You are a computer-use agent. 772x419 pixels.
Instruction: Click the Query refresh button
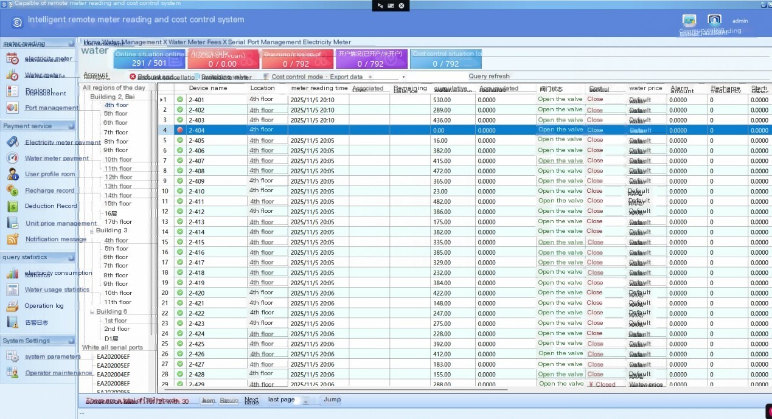point(489,77)
